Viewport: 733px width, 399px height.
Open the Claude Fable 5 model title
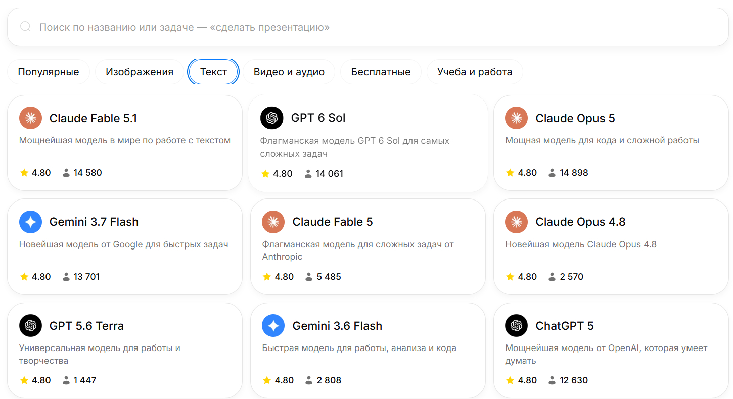(x=333, y=222)
